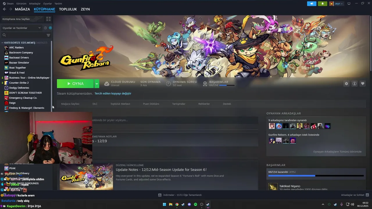The height and width of the screenshot is (209, 372).
Task: Expand the play options arrow beside OYNA
Action: pos(97,84)
